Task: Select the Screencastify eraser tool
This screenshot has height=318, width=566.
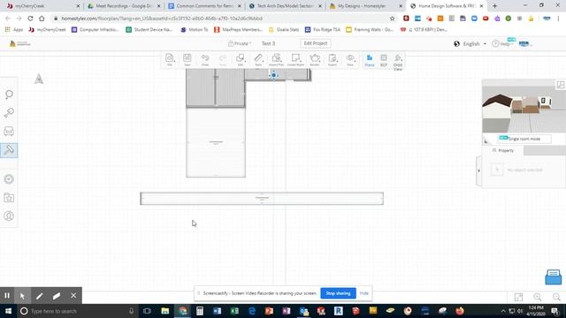Action: pyautogui.click(x=57, y=296)
